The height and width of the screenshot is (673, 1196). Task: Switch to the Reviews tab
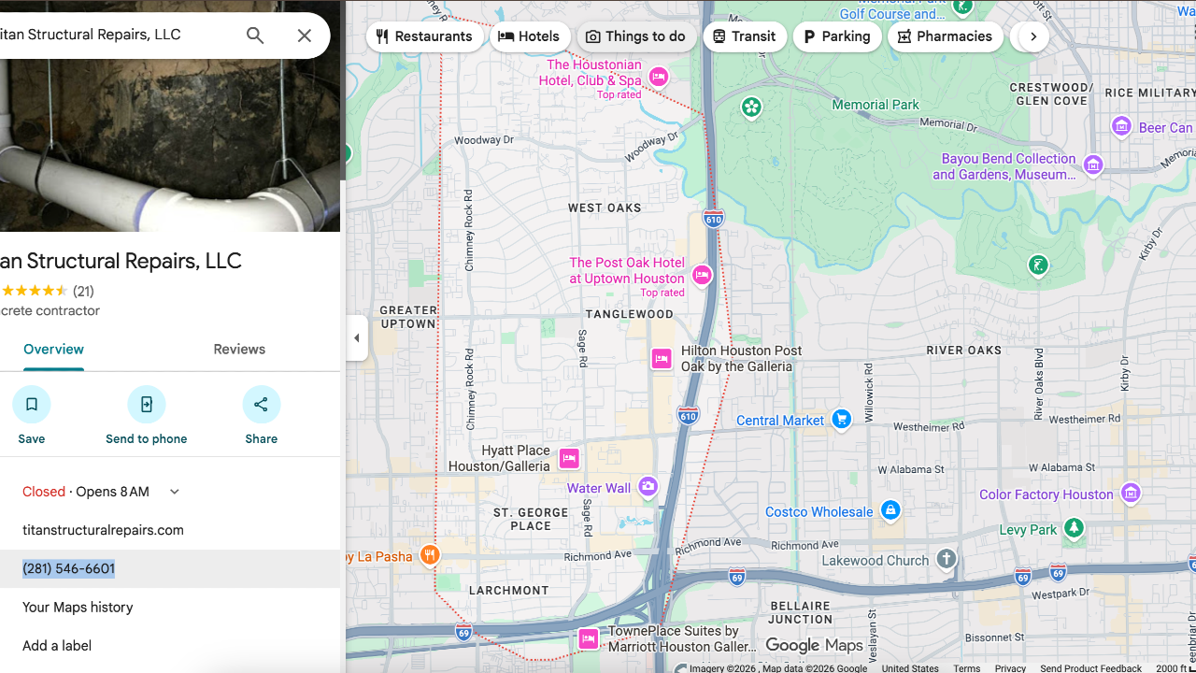tap(239, 350)
